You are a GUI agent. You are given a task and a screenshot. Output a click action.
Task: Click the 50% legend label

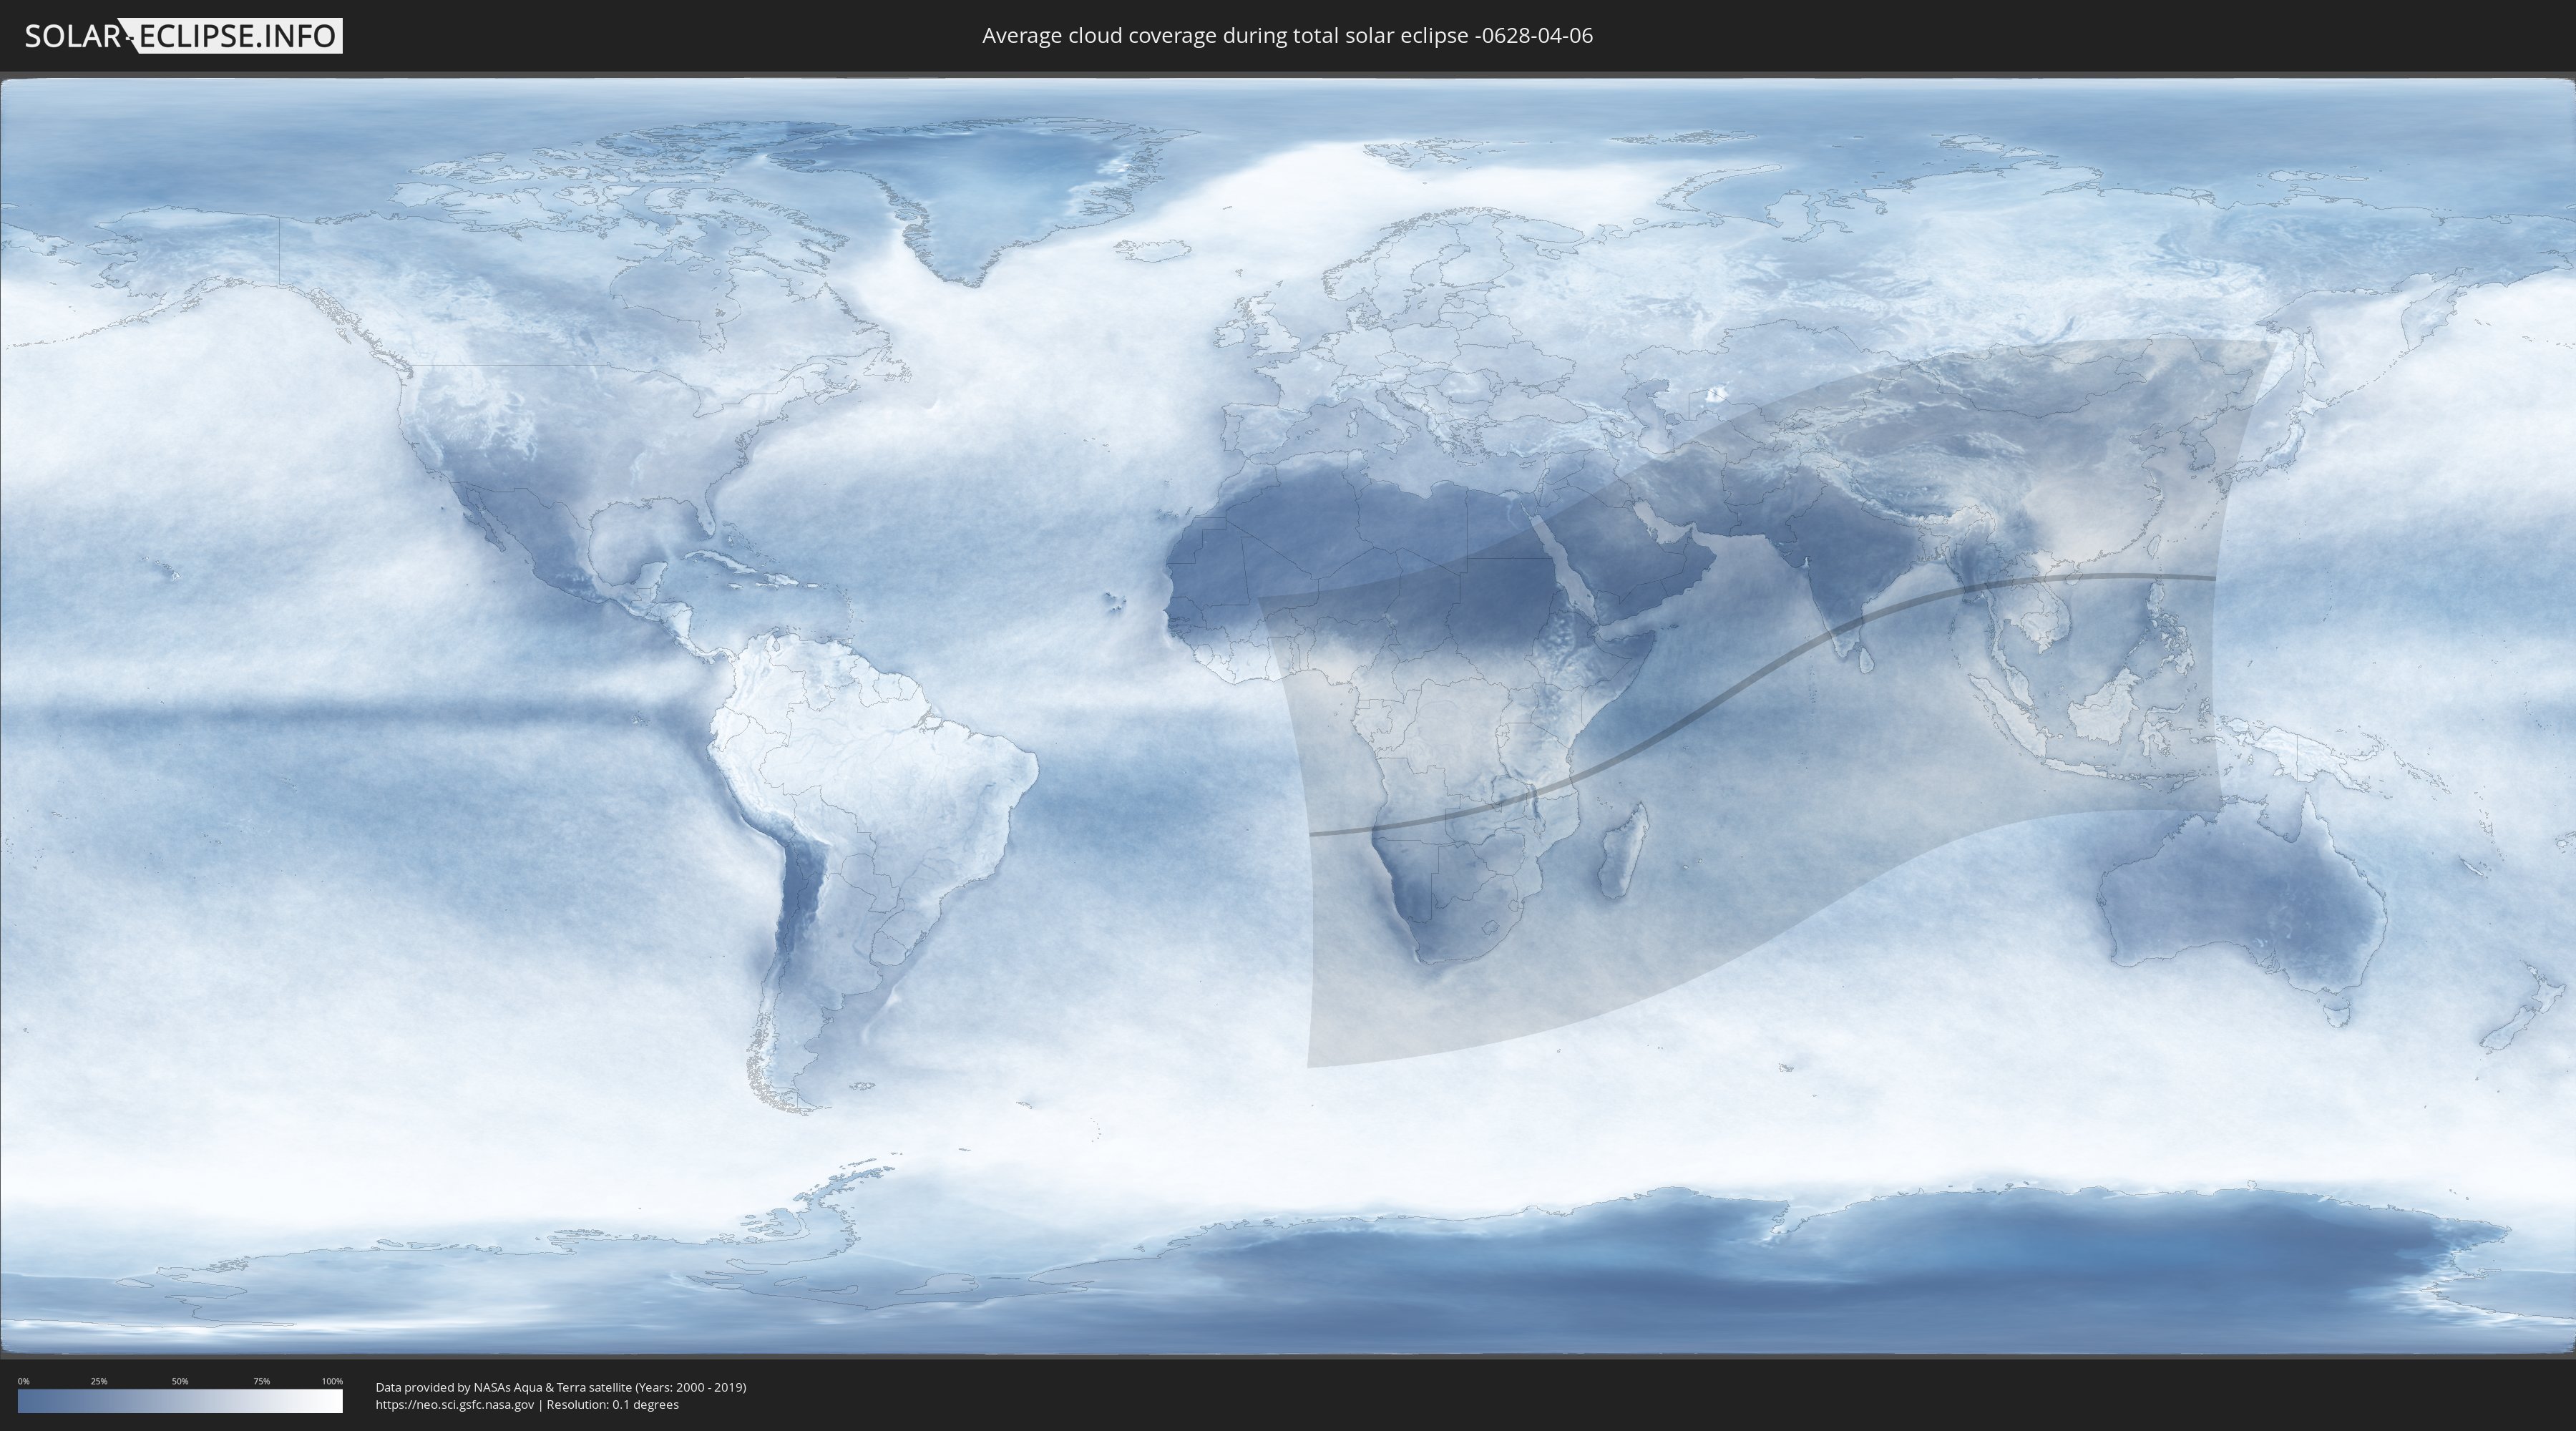180,1381
